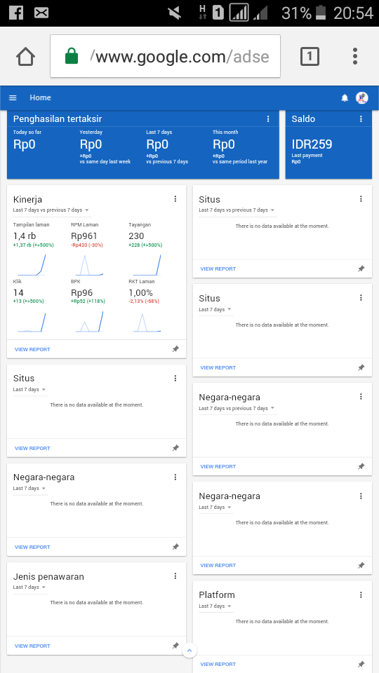Open VIEW REPORT for Platform
Screen dimensions: 379x673
click(x=218, y=665)
